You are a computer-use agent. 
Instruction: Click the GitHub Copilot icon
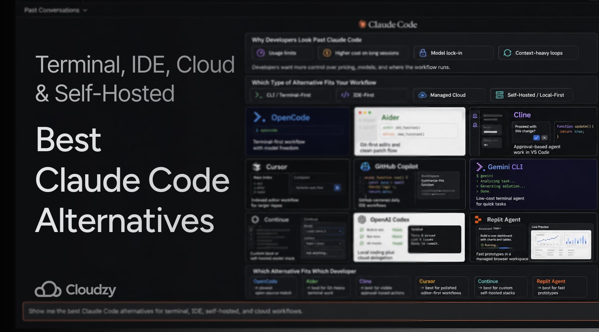click(x=366, y=166)
